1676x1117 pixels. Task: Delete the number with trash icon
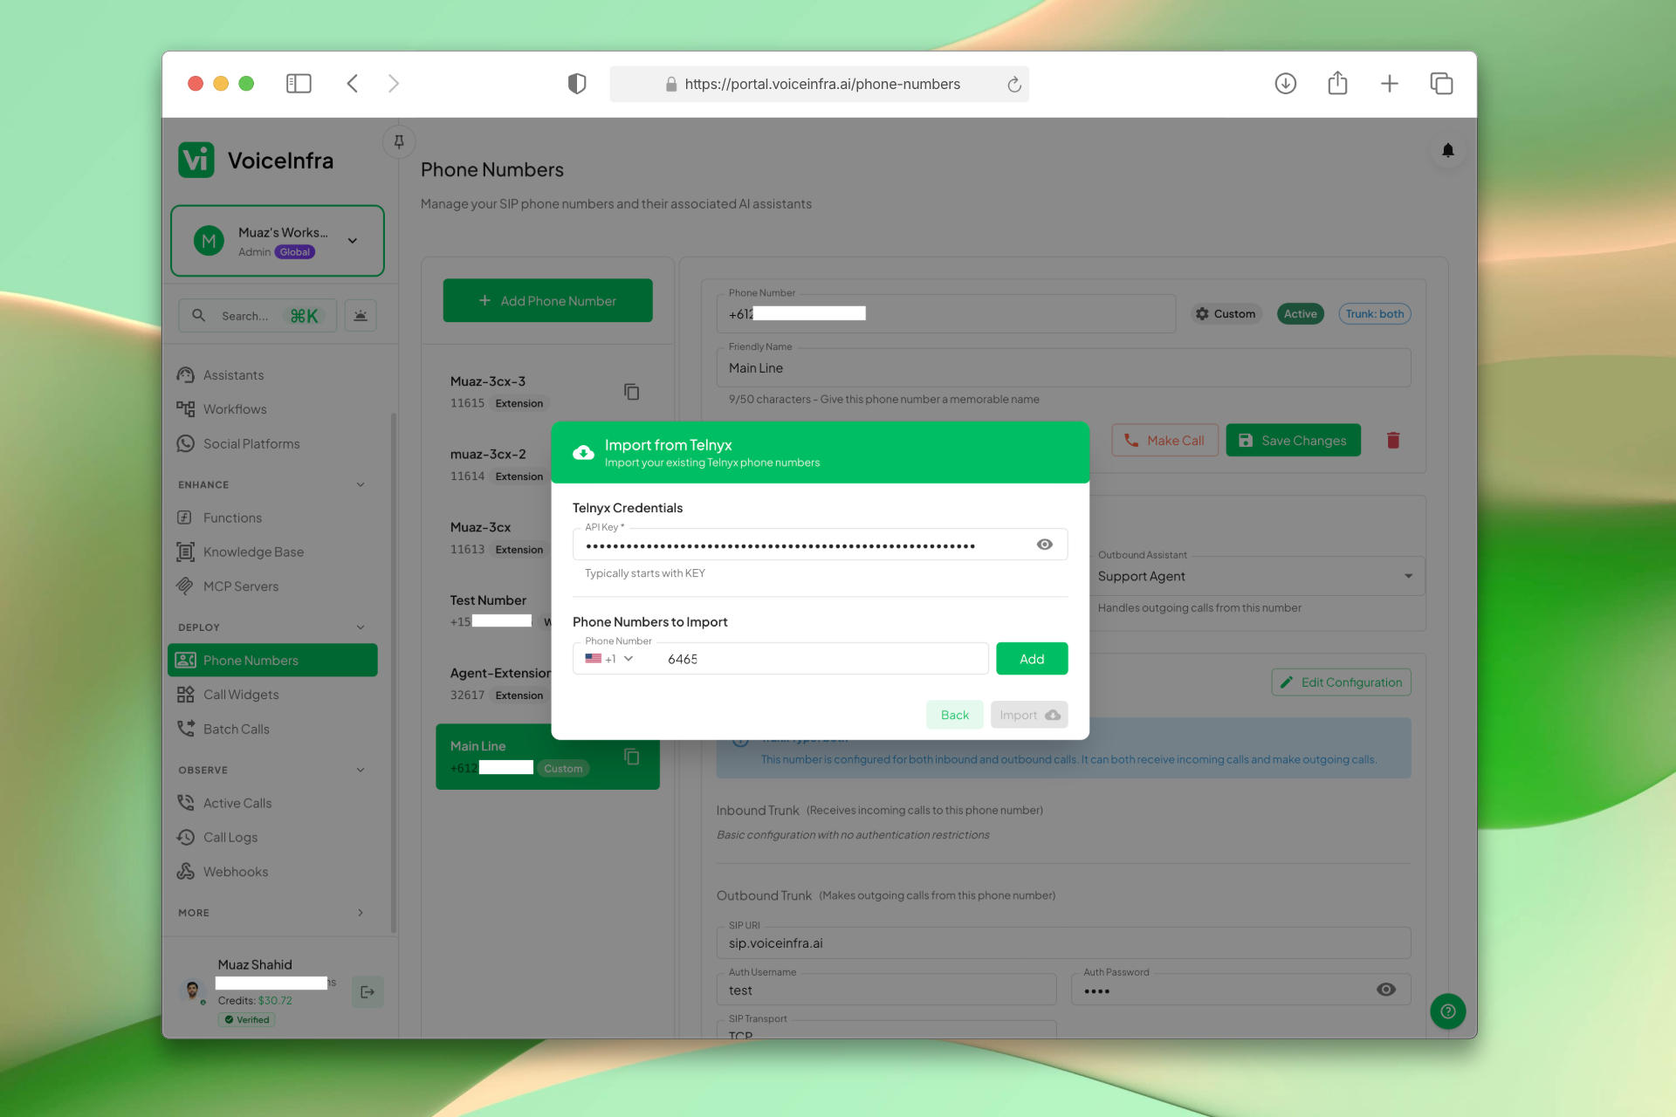pyautogui.click(x=1393, y=441)
